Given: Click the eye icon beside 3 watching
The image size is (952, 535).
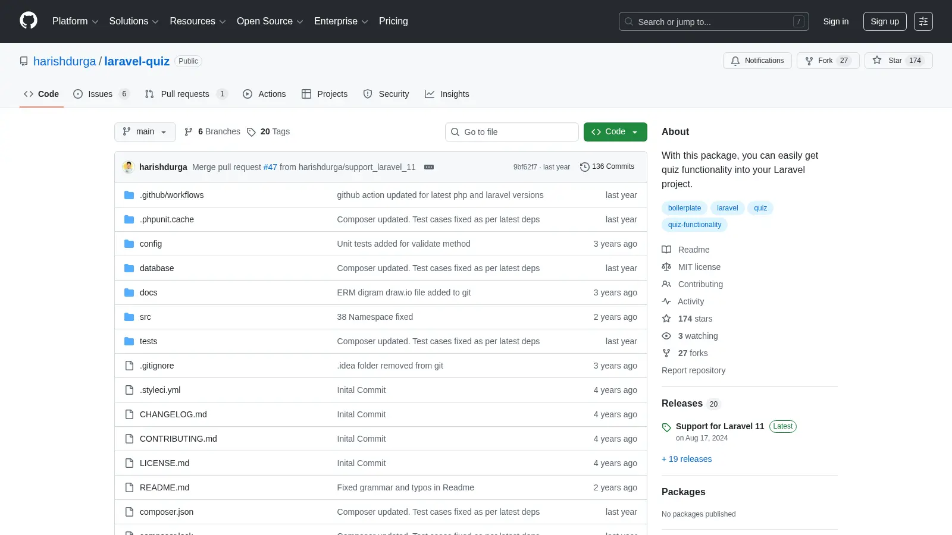Looking at the screenshot, I should coord(666,336).
